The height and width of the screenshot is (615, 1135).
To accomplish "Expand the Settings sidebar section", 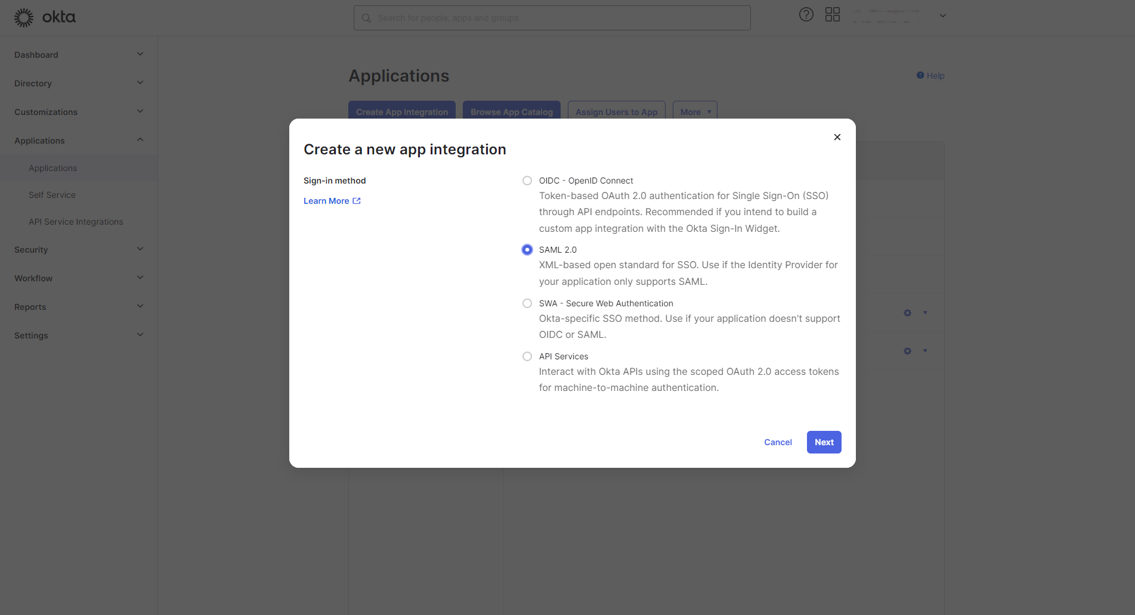I will [x=140, y=335].
